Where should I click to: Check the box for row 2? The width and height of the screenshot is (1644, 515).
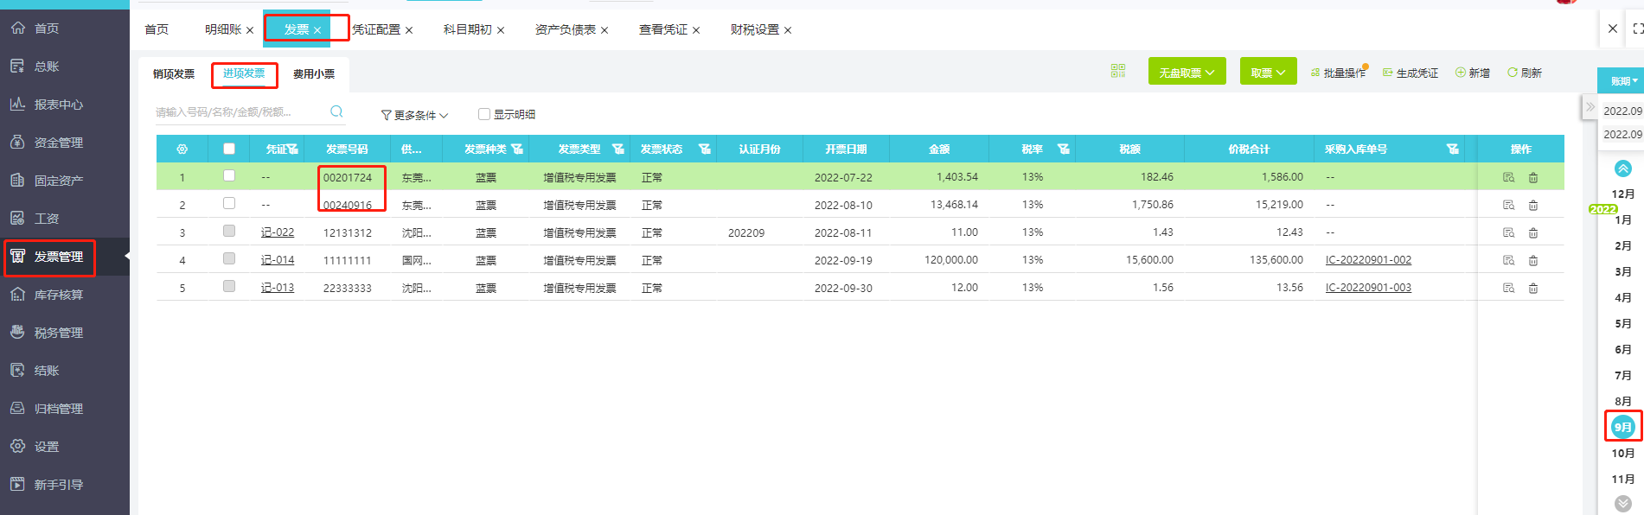tap(229, 204)
